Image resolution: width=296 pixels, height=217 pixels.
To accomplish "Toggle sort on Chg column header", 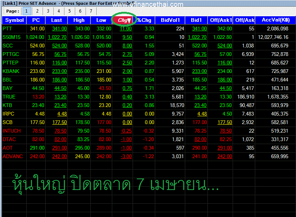I will click(x=123, y=20).
